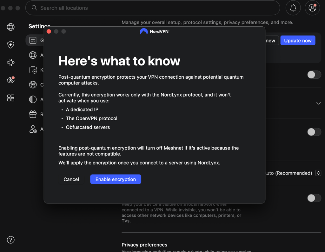Toggle the switch above Auto (Recommended) row

click(314, 132)
